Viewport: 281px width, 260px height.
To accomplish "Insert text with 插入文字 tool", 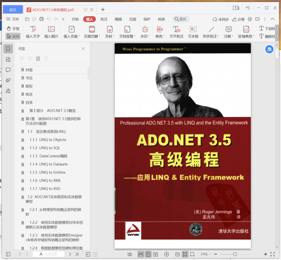I will (33, 32).
